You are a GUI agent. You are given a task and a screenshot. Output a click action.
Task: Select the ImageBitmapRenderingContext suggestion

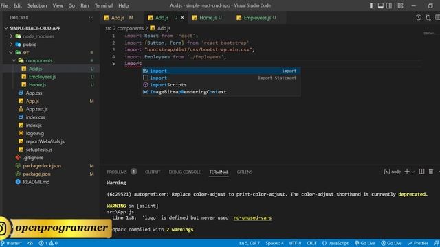[x=221, y=92]
